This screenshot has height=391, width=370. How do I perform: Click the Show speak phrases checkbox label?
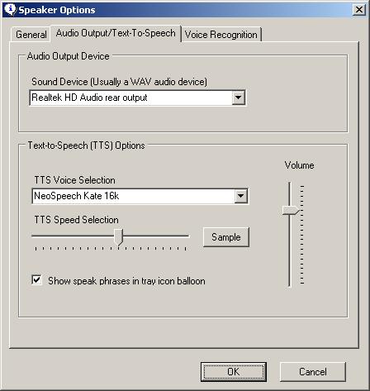coord(126,281)
